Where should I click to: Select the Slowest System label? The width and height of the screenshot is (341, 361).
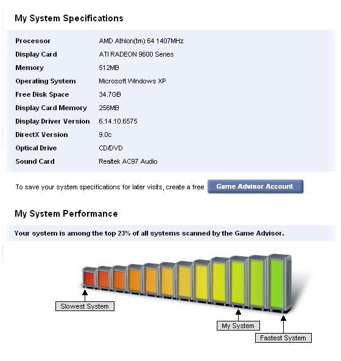coord(85,306)
